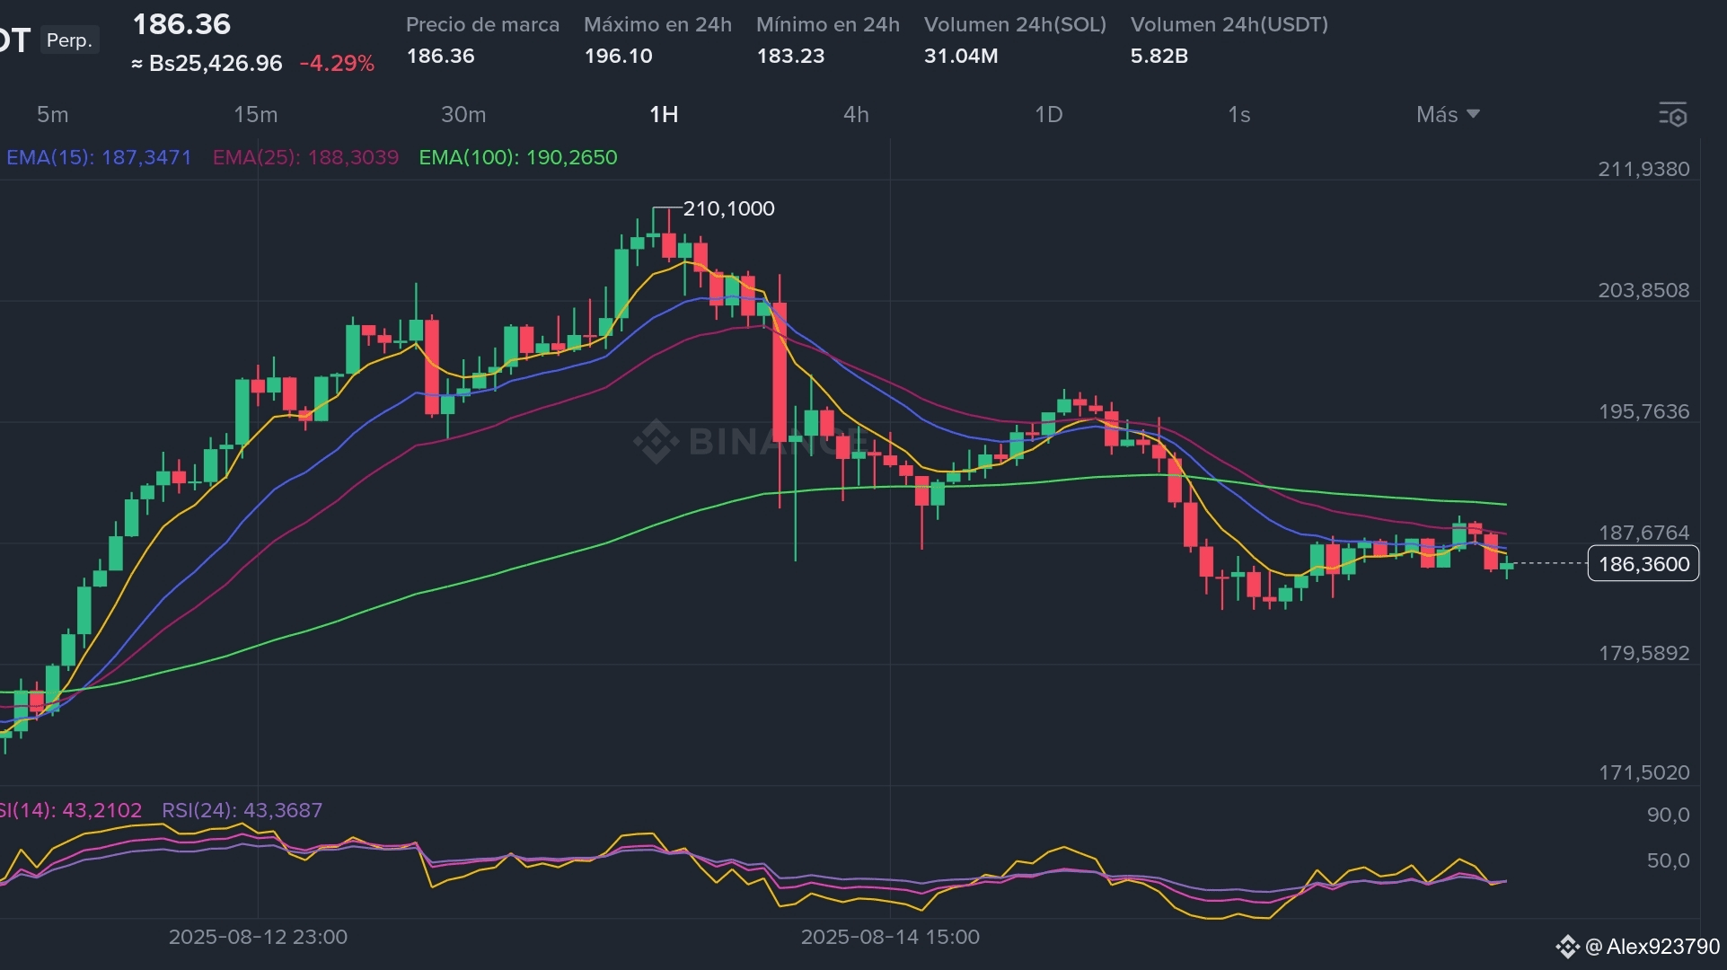The image size is (1727, 970).
Task: Choose the 1H timeframe
Action: (x=664, y=115)
